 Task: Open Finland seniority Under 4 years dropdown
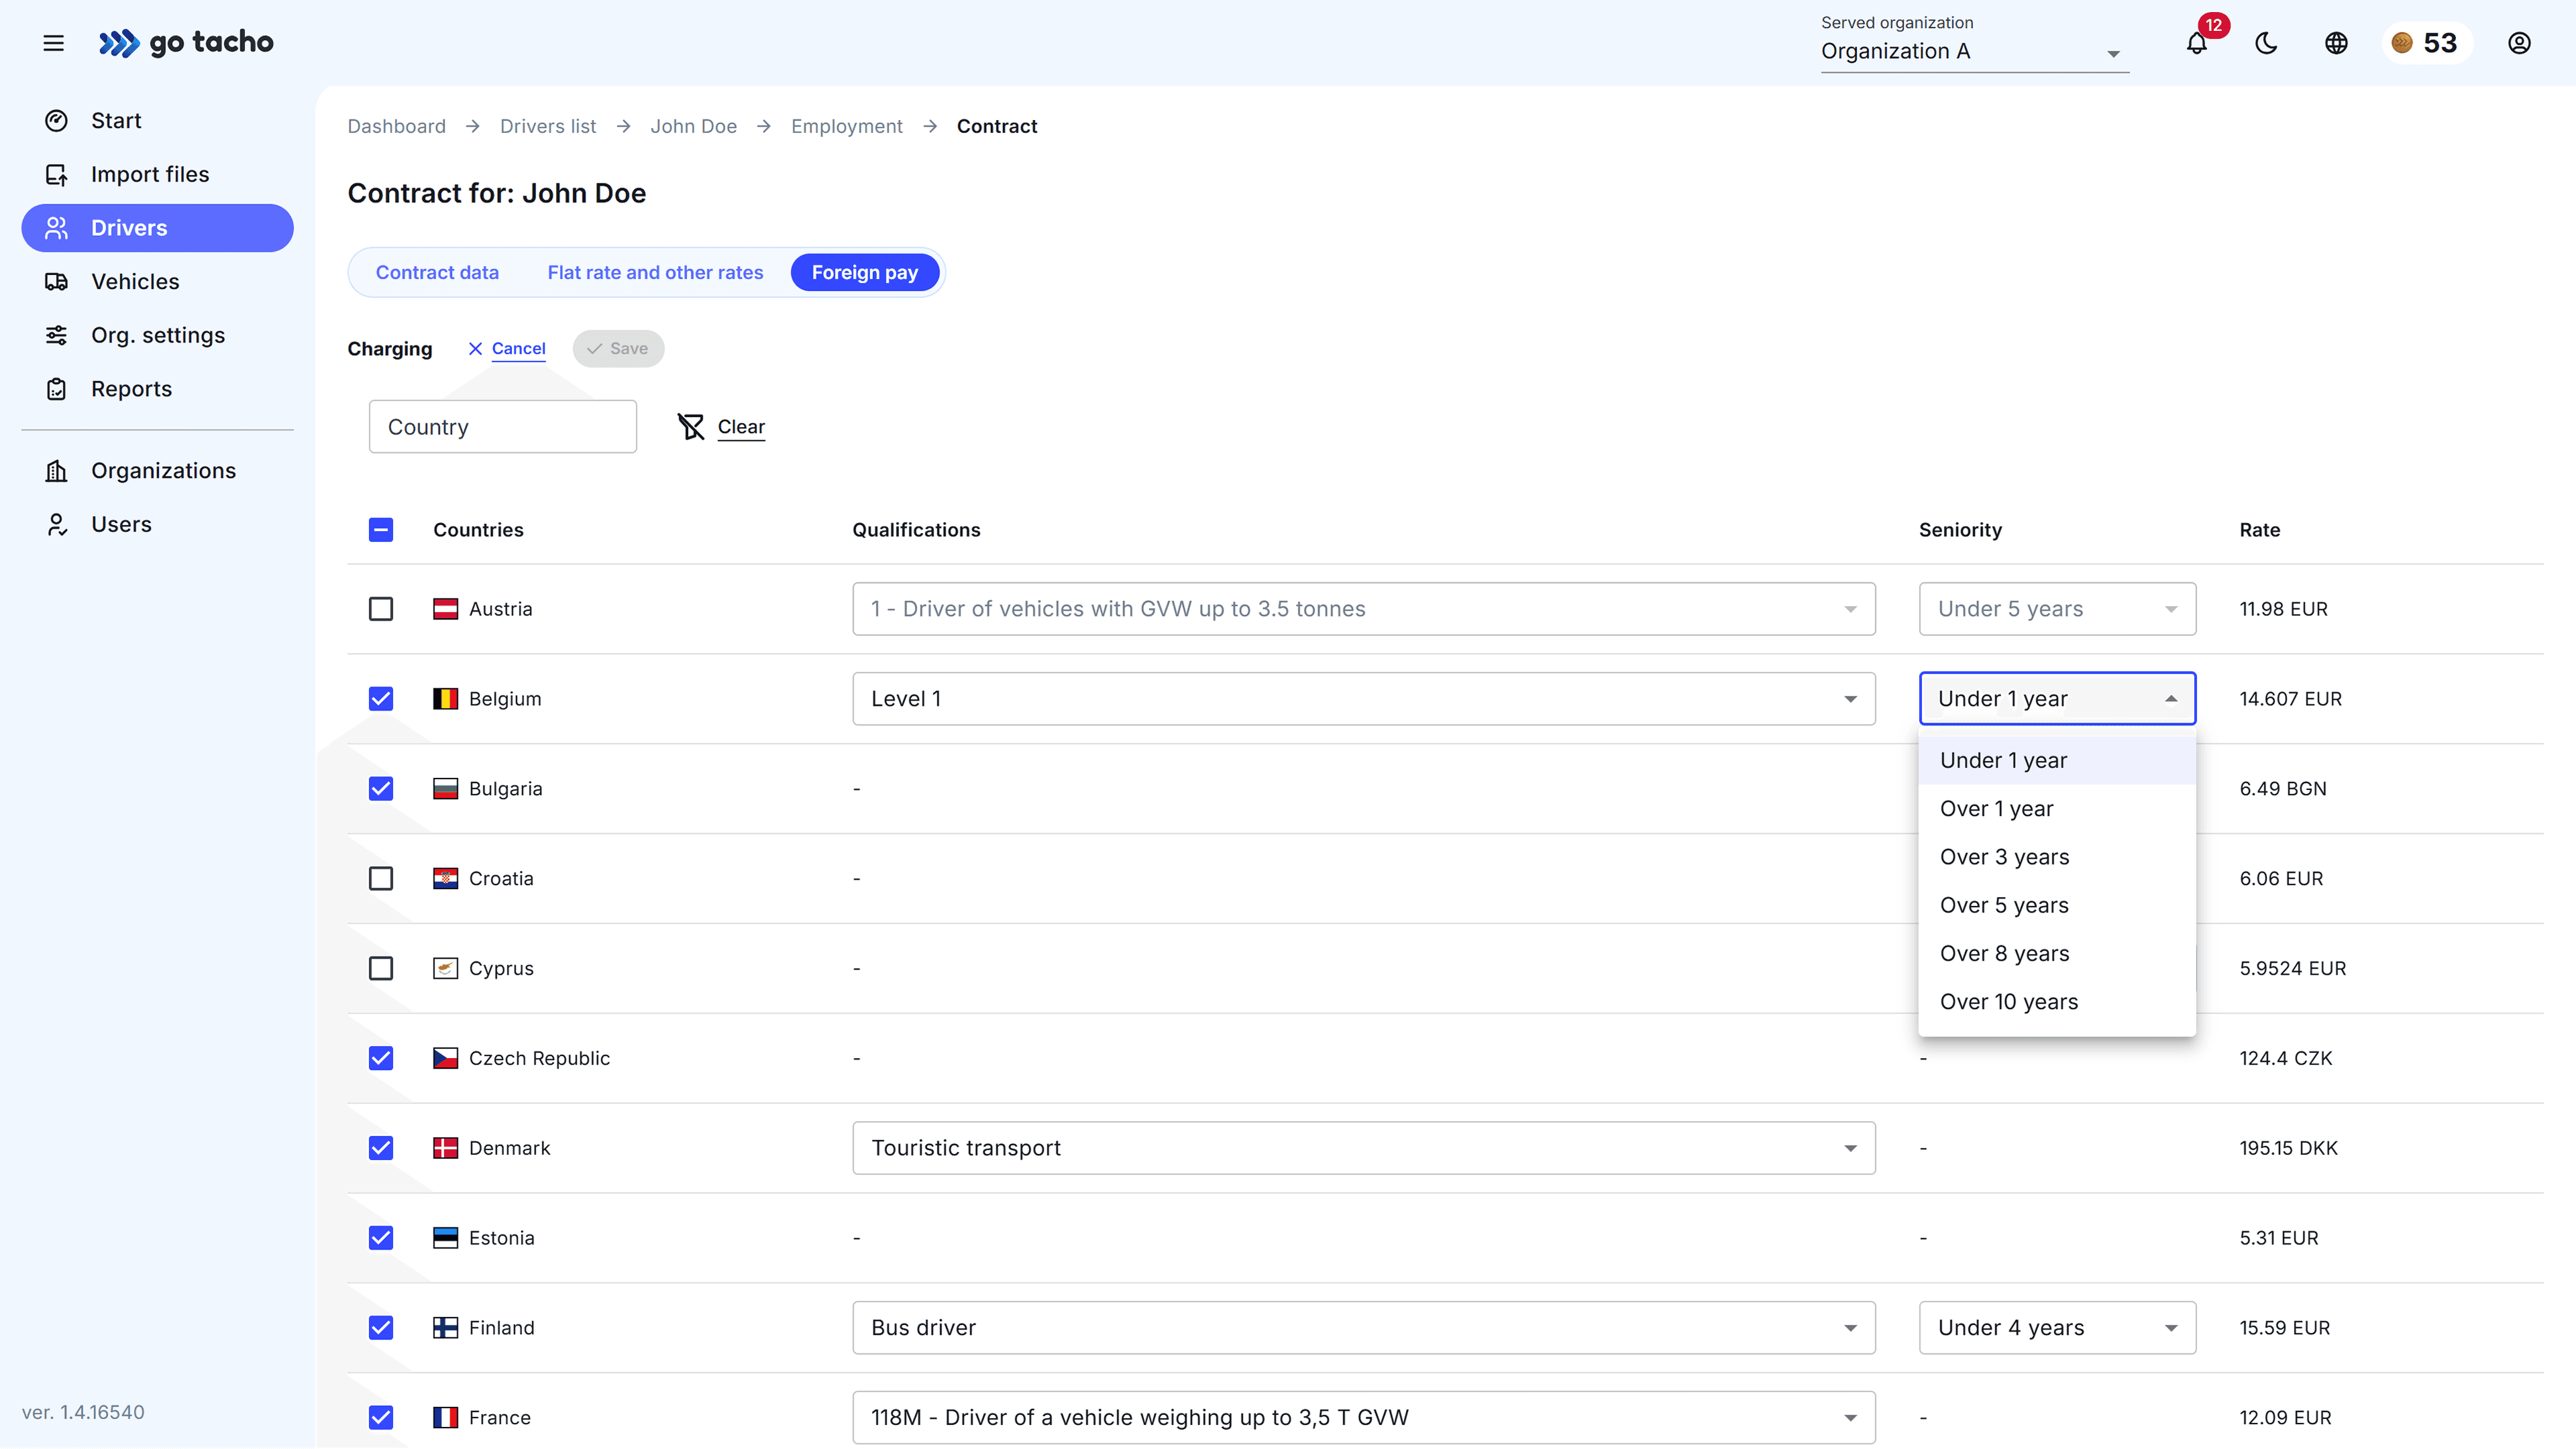pos(2056,1327)
